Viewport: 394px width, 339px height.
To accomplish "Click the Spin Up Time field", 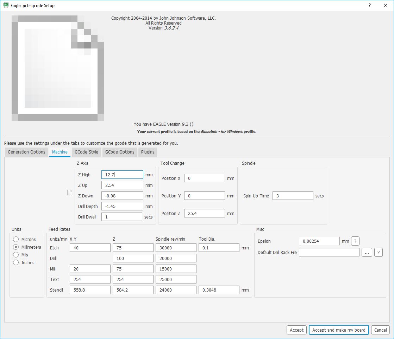I will click(x=293, y=196).
